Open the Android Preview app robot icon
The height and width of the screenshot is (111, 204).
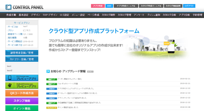tap(10, 86)
